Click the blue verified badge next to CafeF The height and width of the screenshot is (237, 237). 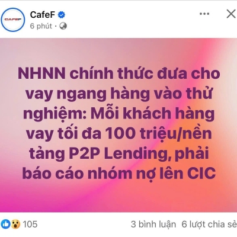(62, 15)
